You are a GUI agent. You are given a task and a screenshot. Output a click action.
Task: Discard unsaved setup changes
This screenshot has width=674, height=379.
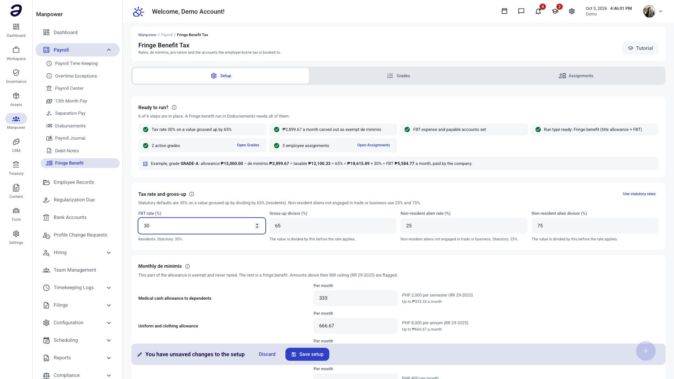(267, 354)
